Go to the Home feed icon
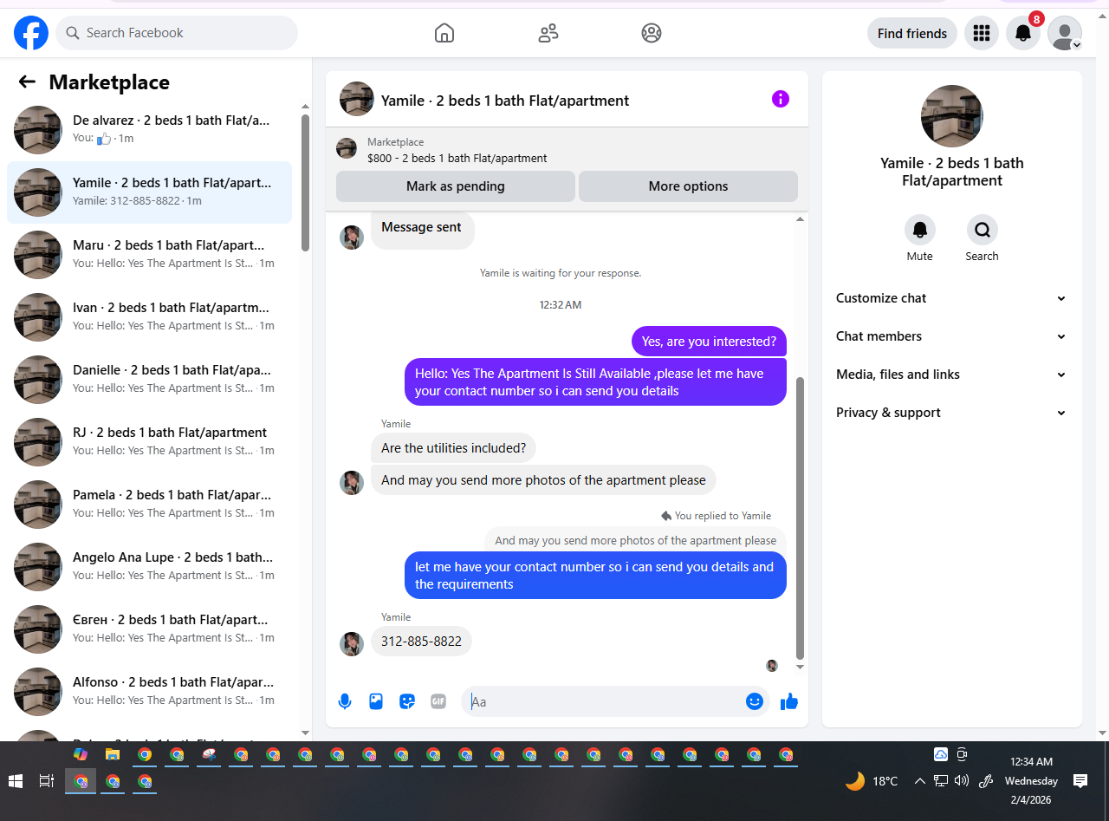 pos(444,33)
